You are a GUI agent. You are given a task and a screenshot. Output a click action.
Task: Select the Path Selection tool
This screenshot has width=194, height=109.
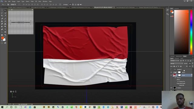pos(2,32)
